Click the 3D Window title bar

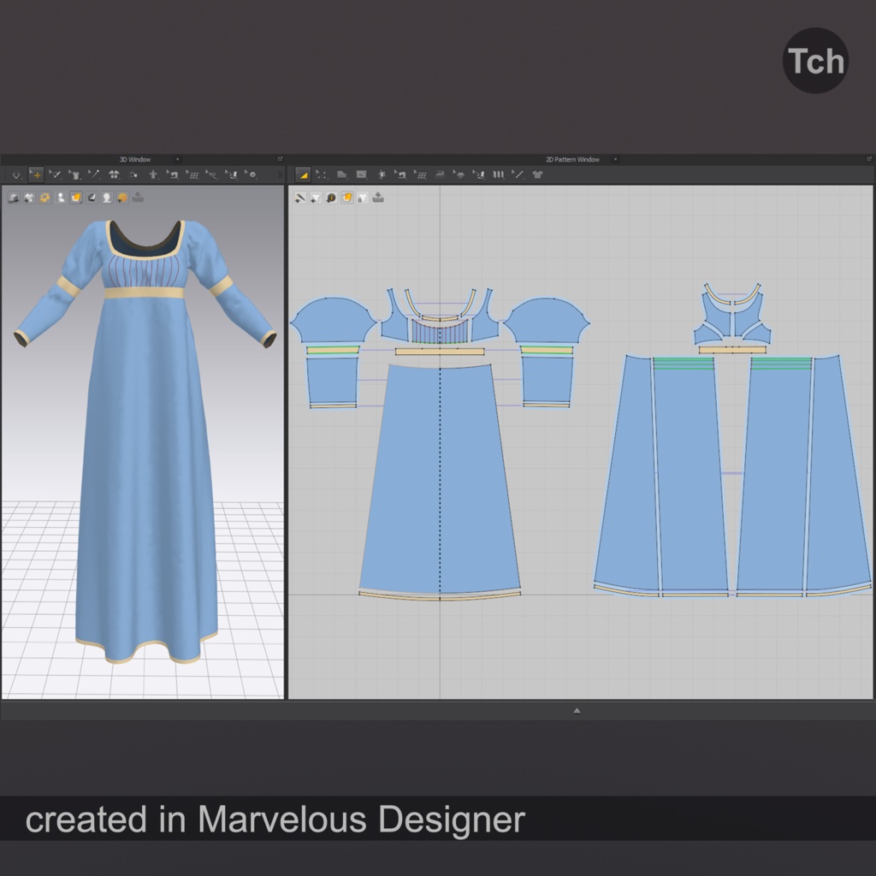pyautogui.click(x=137, y=159)
